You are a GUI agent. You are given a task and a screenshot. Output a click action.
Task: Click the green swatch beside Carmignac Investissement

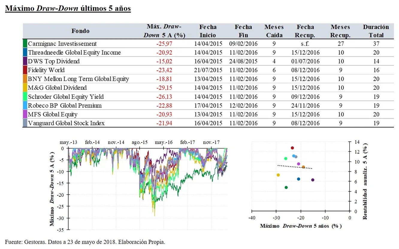[25, 44]
